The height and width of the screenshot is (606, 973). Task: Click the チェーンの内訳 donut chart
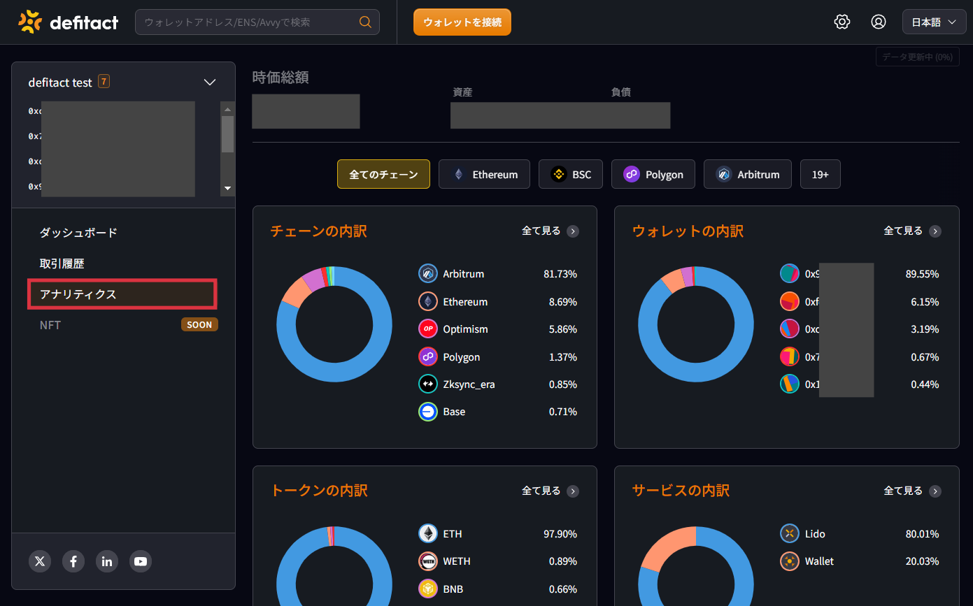coord(334,324)
